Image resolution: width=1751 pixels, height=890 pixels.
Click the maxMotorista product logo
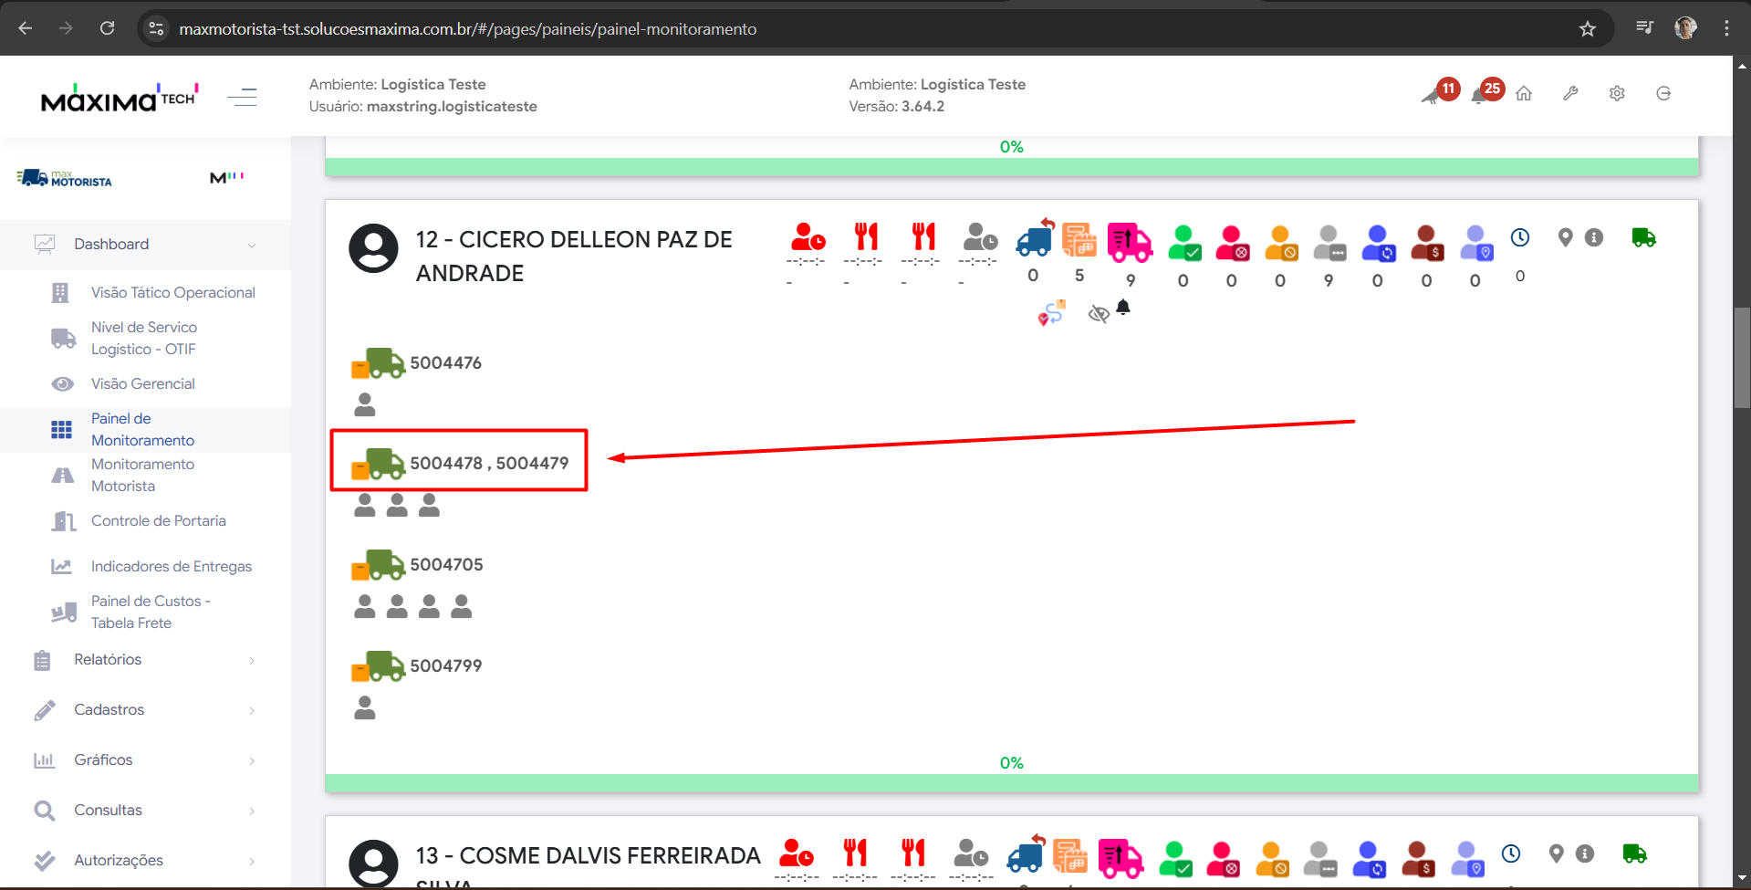coord(64,178)
